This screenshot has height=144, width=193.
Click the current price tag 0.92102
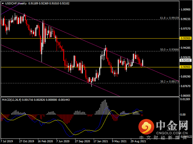click(186, 60)
